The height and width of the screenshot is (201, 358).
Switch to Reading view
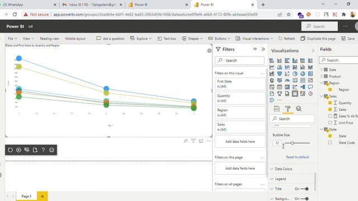point(49,39)
